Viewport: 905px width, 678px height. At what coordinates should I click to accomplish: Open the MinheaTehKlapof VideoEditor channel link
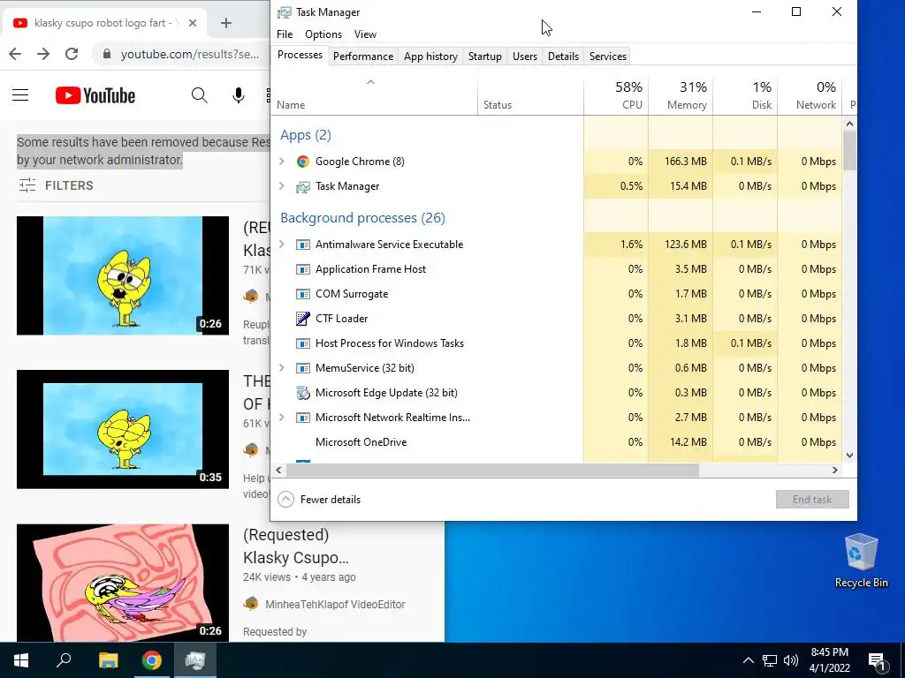[335, 604]
